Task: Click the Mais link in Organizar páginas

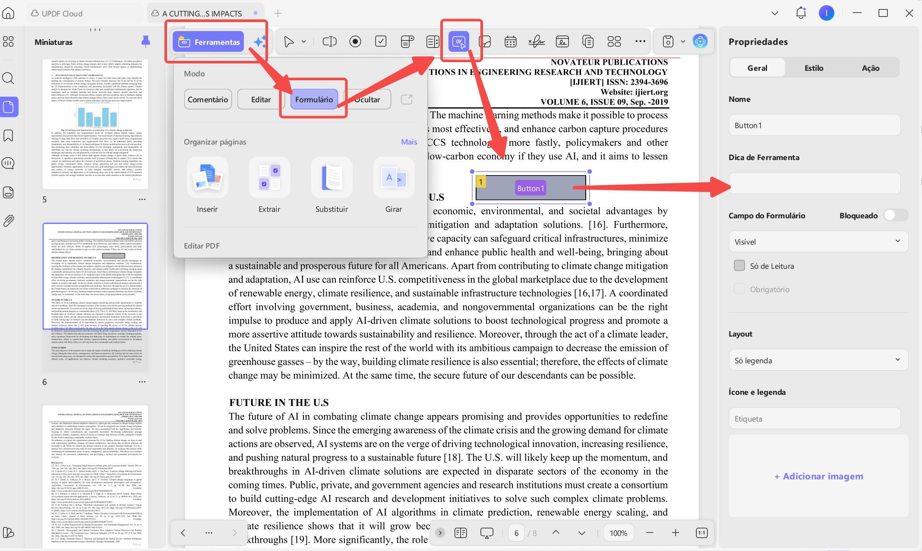Action: 409,142
